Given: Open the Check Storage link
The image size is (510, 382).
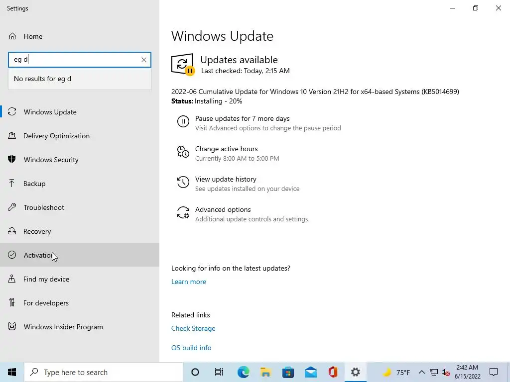Looking at the screenshot, I should point(193,328).
